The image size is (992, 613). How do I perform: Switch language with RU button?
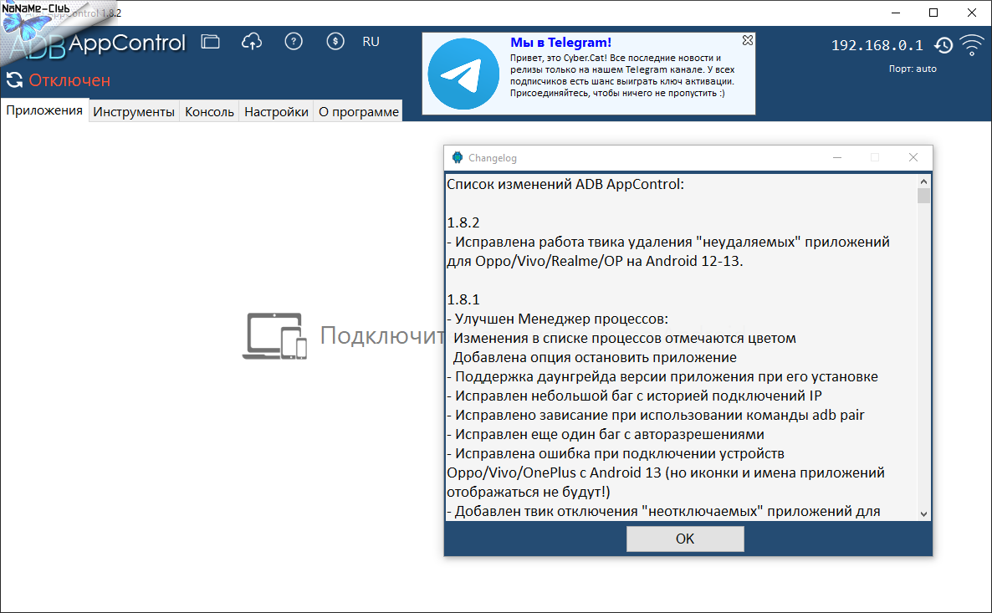[x=371, y=42]
